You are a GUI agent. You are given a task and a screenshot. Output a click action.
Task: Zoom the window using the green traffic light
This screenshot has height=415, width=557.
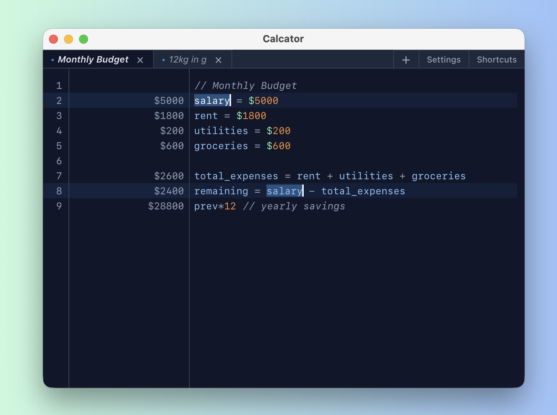coord(84,39)
